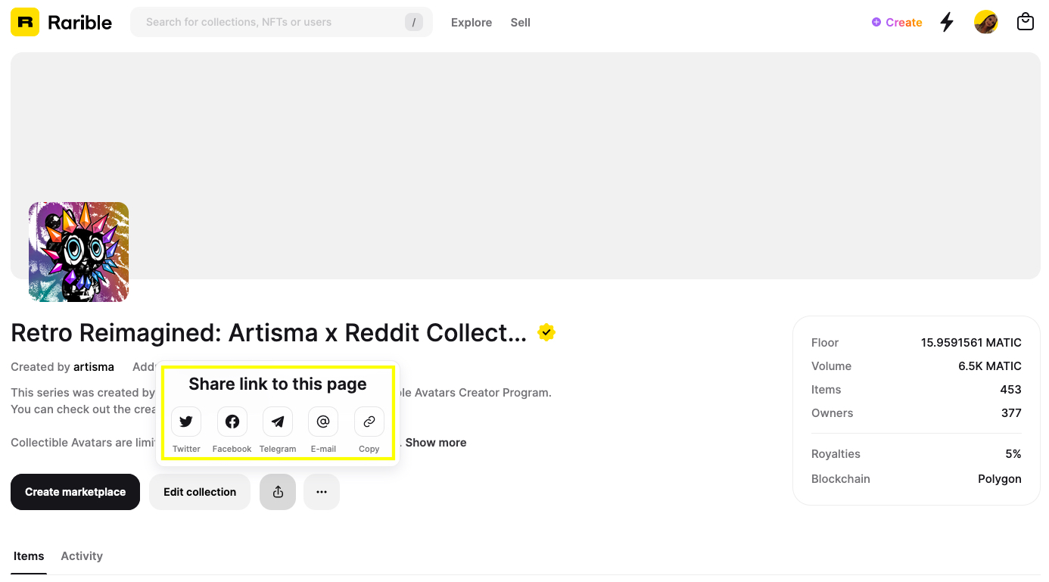Open the user profile avatar
This screenshot has width=1049, height=582.
coord(986,22)
